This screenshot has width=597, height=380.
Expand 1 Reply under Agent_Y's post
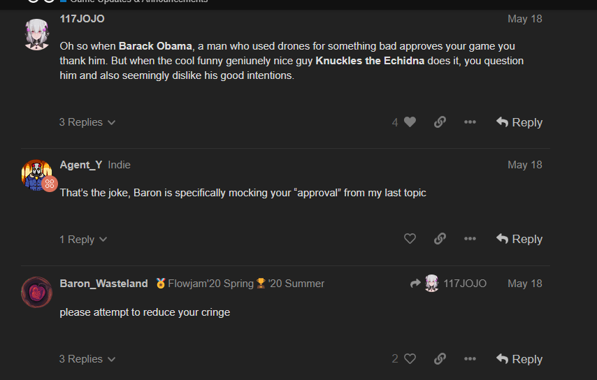82,239
